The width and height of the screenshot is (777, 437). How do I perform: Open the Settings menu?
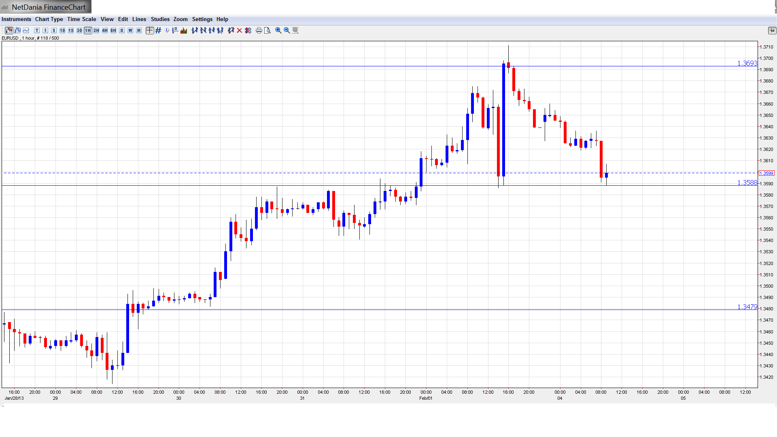click(202, 19)
